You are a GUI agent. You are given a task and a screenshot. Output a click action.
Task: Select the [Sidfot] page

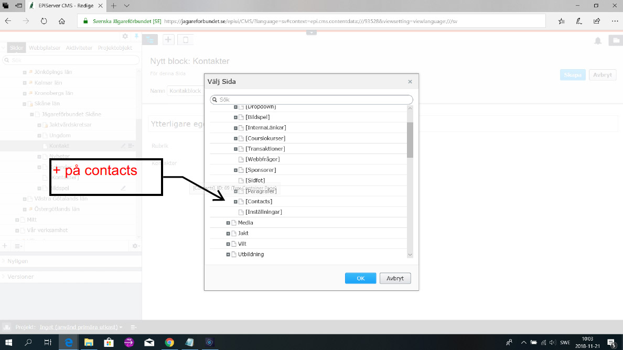point(255,180)
